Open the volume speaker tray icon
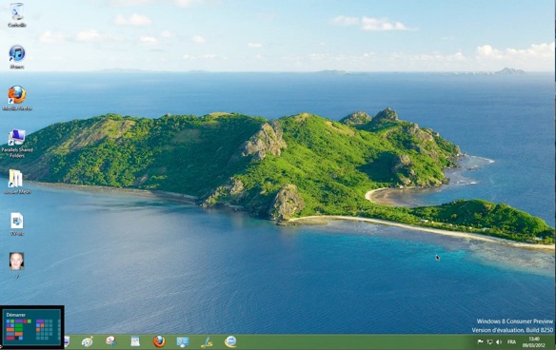This screenshot has height=350, width=556. coord(499,341)
